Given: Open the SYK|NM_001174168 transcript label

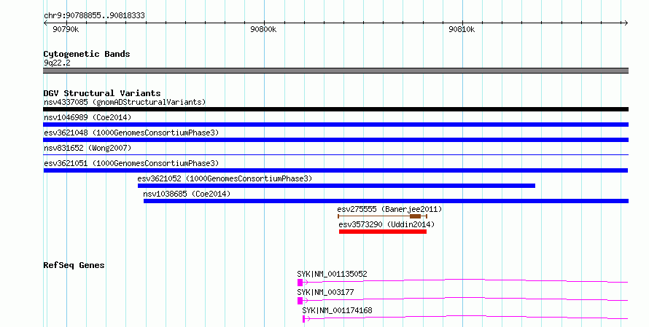Looking at the screenshot, I should coord(337,310).
